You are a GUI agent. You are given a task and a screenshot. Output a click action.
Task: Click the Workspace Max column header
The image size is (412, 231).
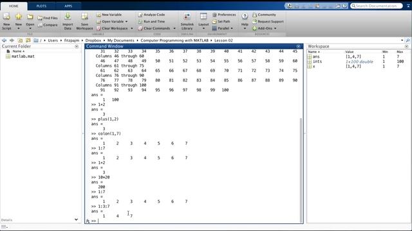400,52
